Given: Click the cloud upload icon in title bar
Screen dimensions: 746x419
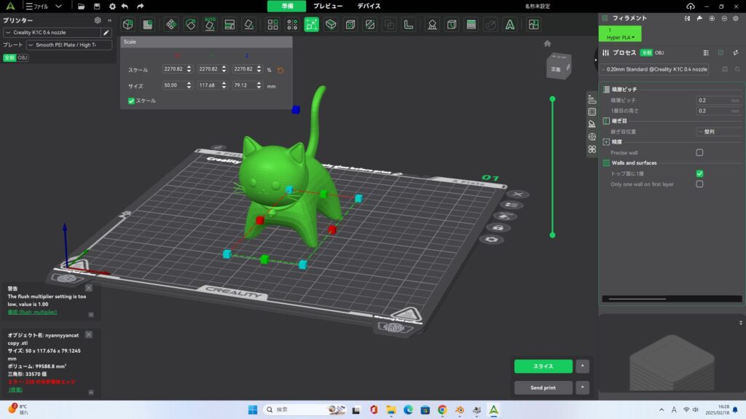Looking at the screenshot, I should (691, 6).
